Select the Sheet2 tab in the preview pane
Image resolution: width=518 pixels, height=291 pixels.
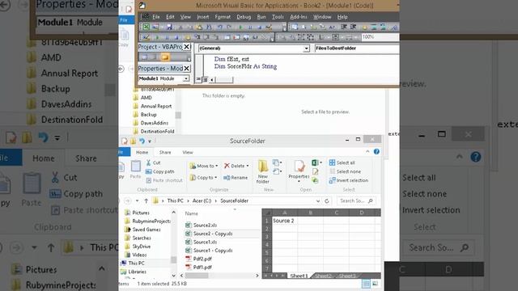pyautogui.click(x=323, y=276)
